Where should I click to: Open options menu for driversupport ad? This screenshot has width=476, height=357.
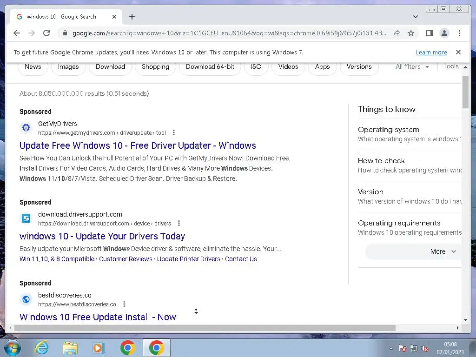pos(179,224)
